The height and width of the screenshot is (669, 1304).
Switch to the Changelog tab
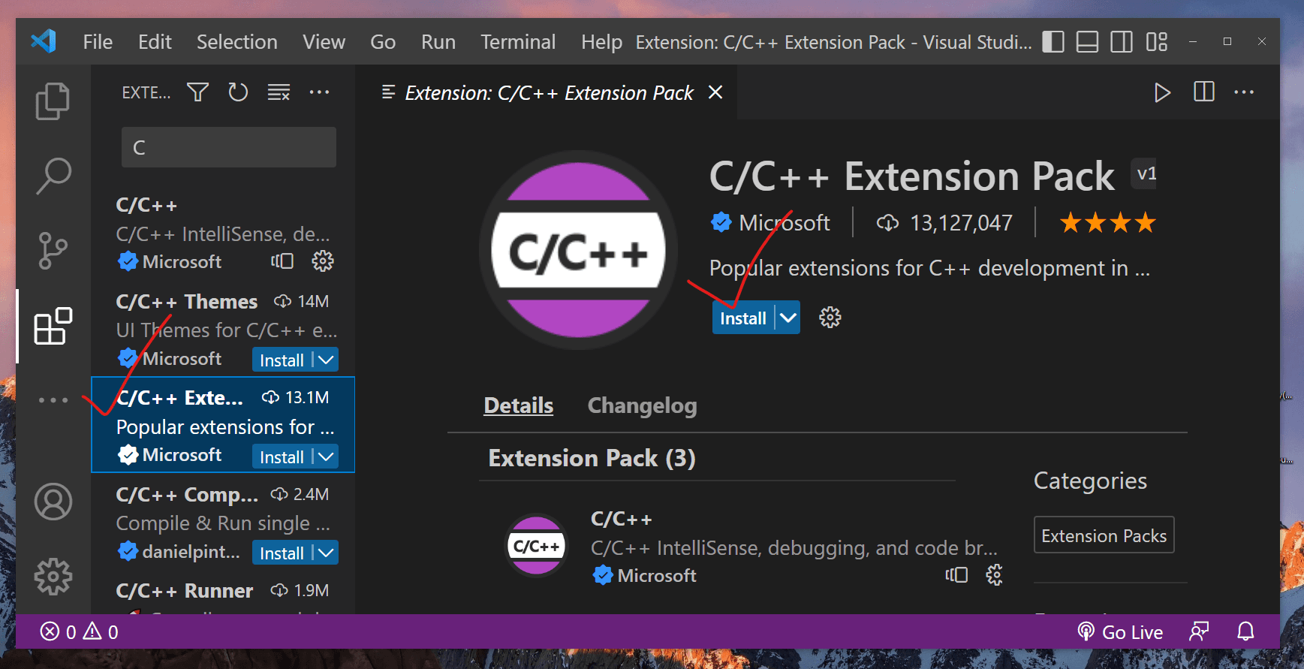click(x=642, y=405)
